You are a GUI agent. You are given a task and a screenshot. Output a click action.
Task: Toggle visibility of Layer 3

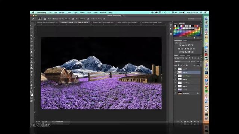(x=176, y=86)
